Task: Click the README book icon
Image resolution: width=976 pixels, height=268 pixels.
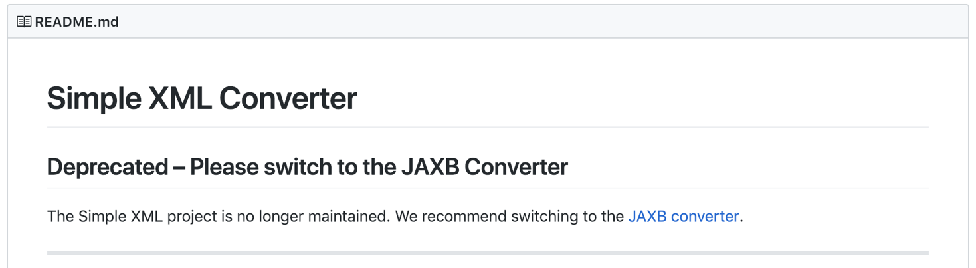Action: pos(24,22)
